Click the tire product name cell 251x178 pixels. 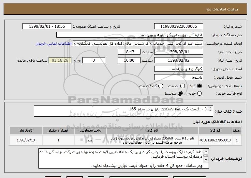pos(153,140)
